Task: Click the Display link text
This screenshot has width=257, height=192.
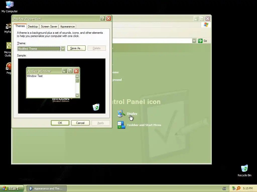Action: [132, 113]
